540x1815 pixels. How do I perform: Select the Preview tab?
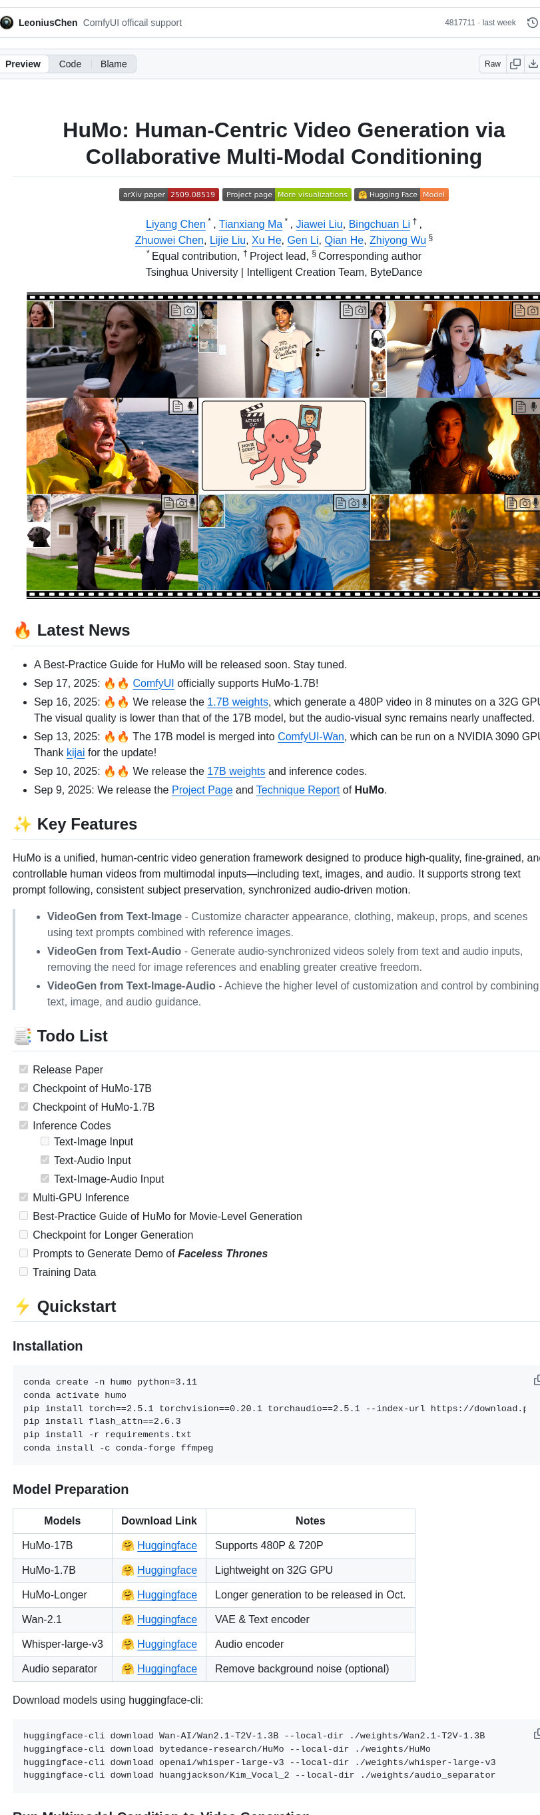(x=23, y=64)
